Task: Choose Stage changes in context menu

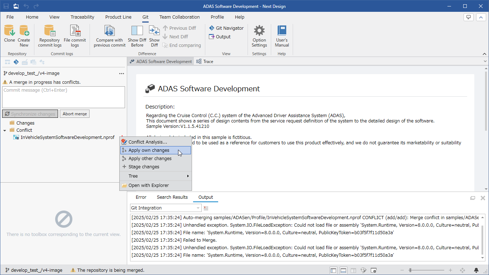Action: coord(155,167)
